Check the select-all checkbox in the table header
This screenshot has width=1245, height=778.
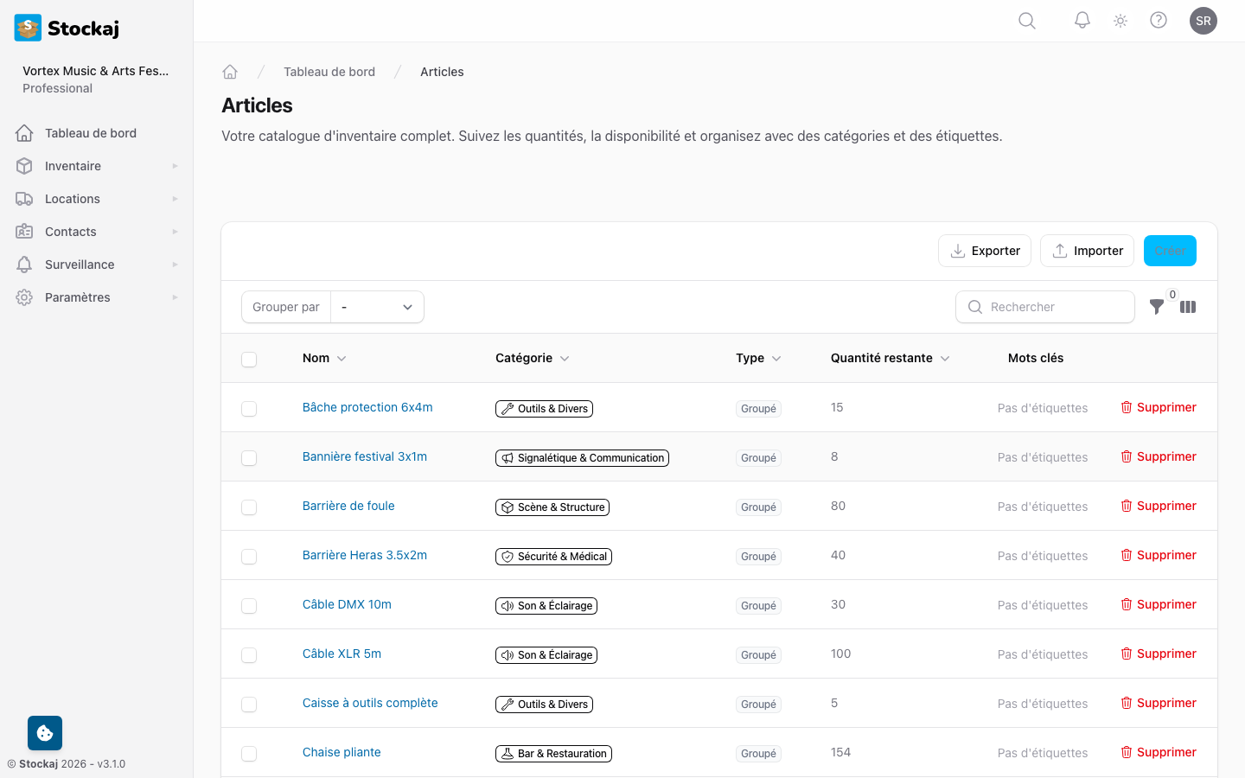tap(249, 357)
